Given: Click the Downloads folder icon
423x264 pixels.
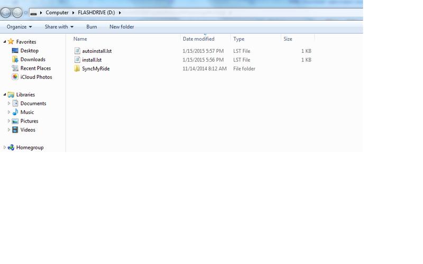Looking at the screenshot, I should click(15, 59).
